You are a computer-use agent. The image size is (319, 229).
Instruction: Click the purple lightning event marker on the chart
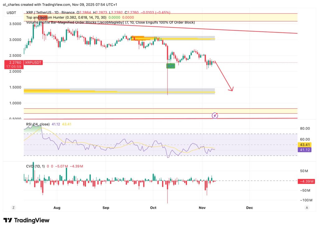pos(215,116)
